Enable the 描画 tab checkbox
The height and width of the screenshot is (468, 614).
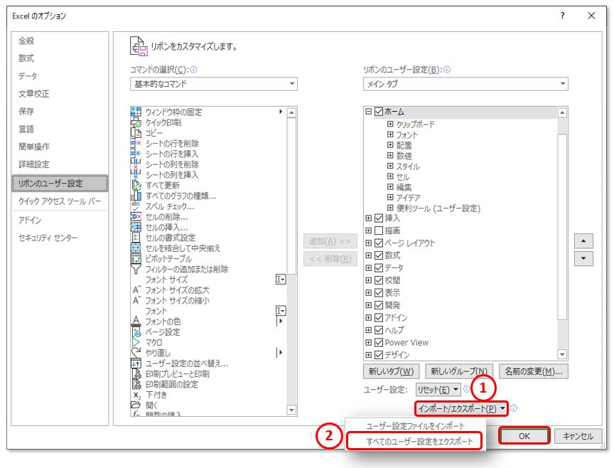pos(379,230)
